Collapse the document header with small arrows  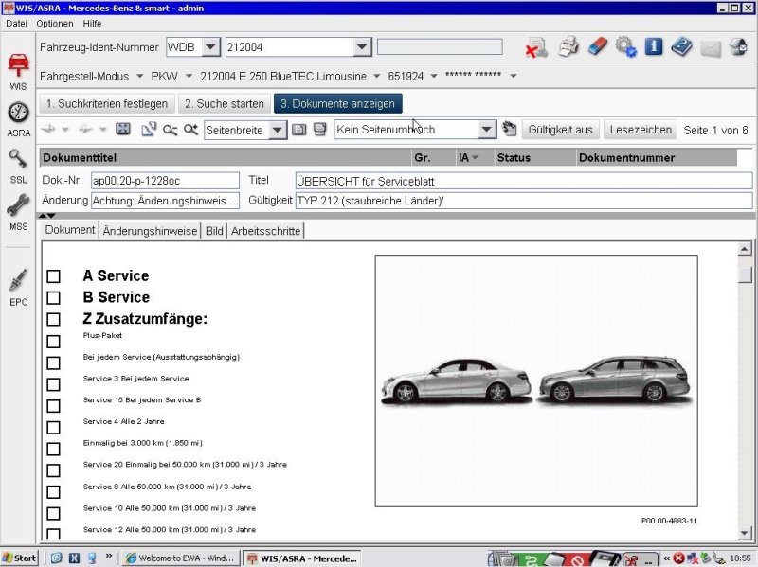[x=47, y=216]
